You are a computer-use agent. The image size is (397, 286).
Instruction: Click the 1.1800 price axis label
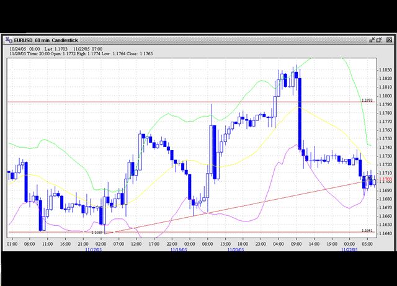point(385,96)
